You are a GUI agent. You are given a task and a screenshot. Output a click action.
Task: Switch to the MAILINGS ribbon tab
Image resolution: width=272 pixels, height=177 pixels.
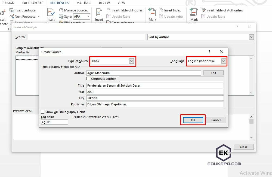pos(84,3)
